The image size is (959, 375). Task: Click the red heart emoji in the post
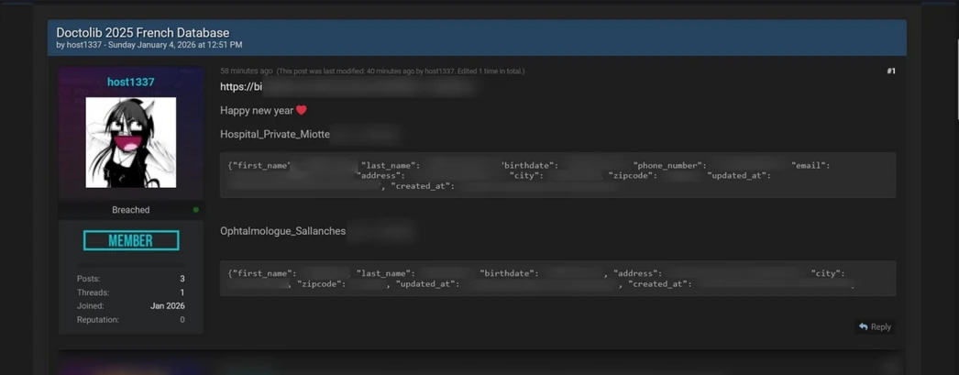[x=302, y=110]
